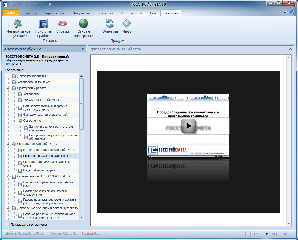Click the book icon beside Создание локальной сметы
298x240 pixels.
pos(14,144)
